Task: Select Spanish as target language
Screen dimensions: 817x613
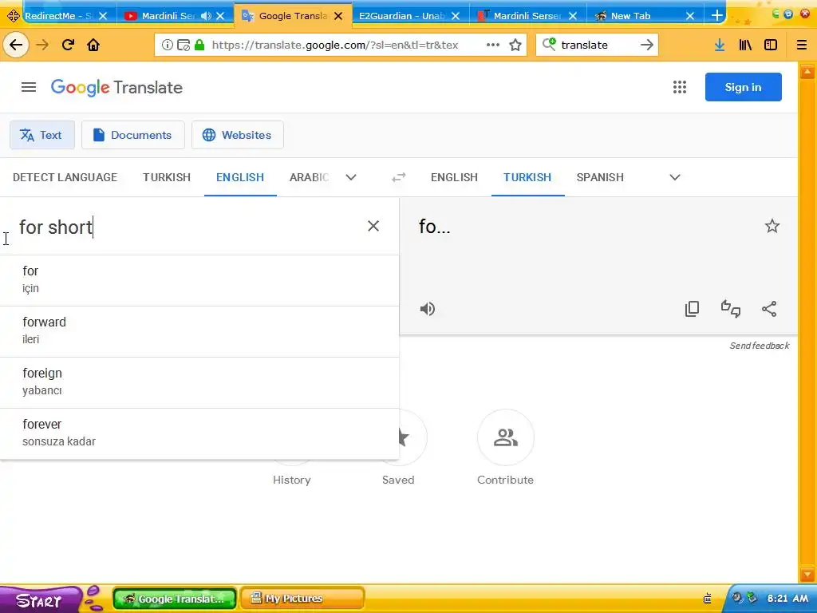Action: pyautogui.click(x=600, y=177)
